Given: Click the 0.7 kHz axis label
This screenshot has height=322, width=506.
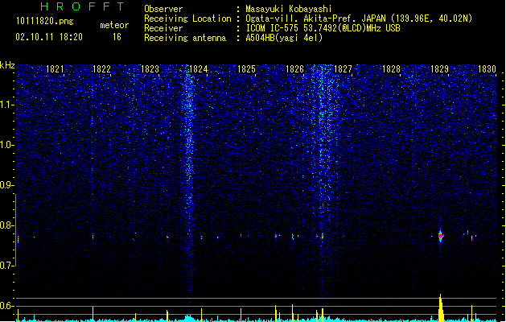Looking at the screenshot, I should coord(6,266).
